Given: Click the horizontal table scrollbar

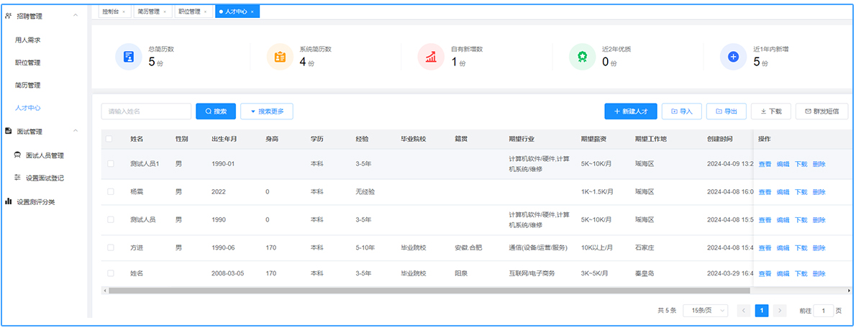Looking at the screenshot, I should [429, 291].
